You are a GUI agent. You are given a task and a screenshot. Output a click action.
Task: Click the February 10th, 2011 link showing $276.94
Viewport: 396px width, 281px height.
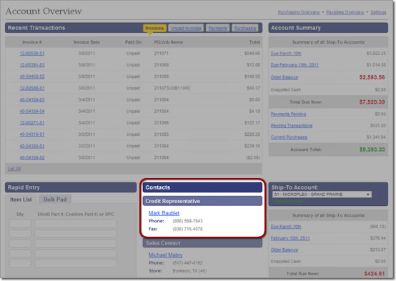(290, 238)
